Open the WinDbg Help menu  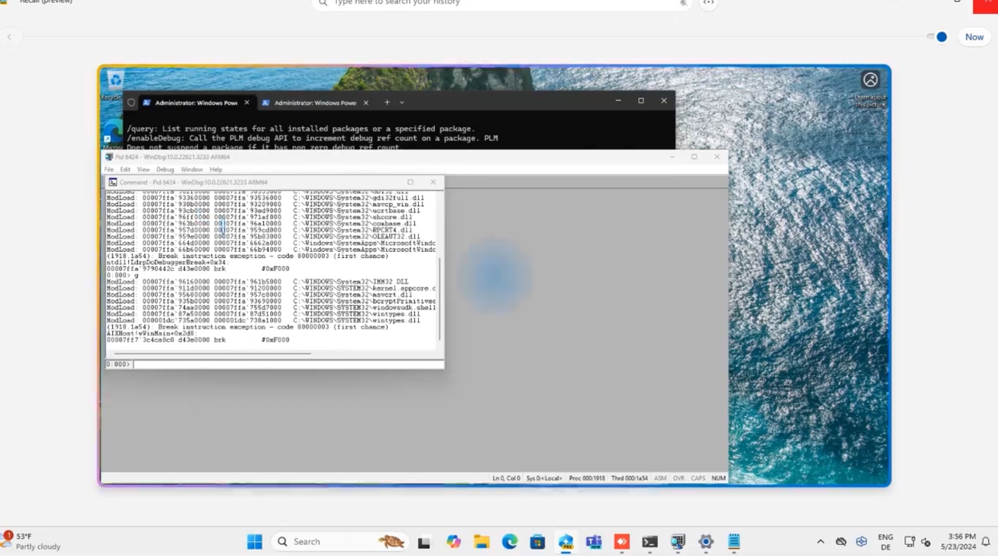tap(216, 169)
